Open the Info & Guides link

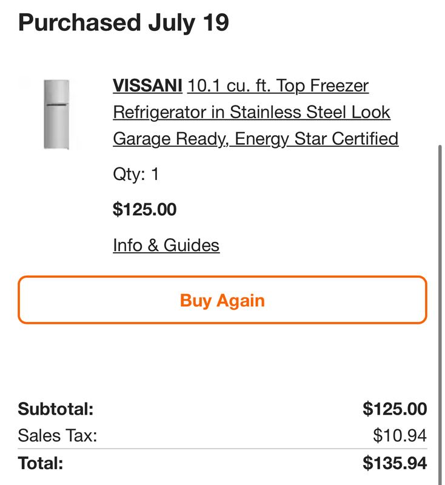click(166, 246)
